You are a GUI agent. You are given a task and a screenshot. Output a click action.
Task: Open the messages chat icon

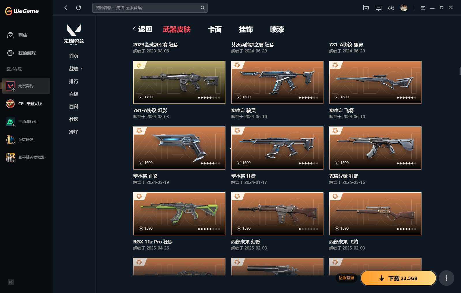pyautogui.click(x=379, y=8)
